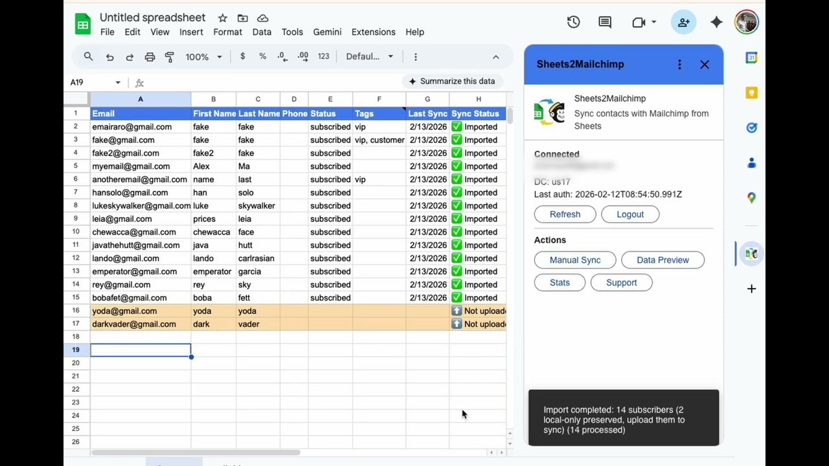829x466 pixels.
Task: Increase decimal places
Action: [302, 57]
